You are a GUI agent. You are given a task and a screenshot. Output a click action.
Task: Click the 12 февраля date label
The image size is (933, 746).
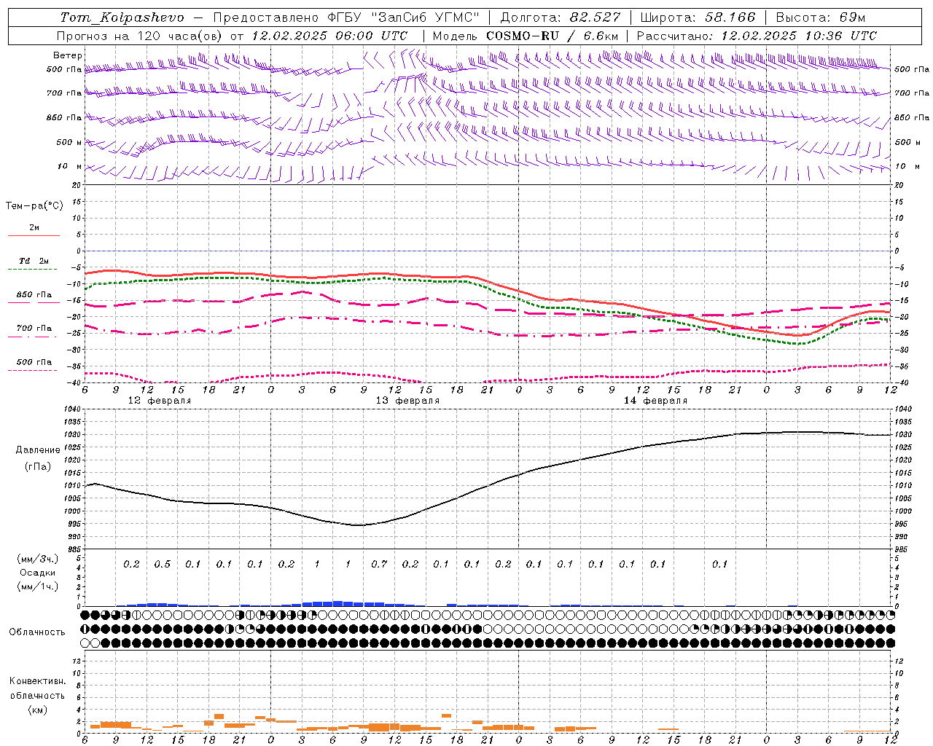160,401
